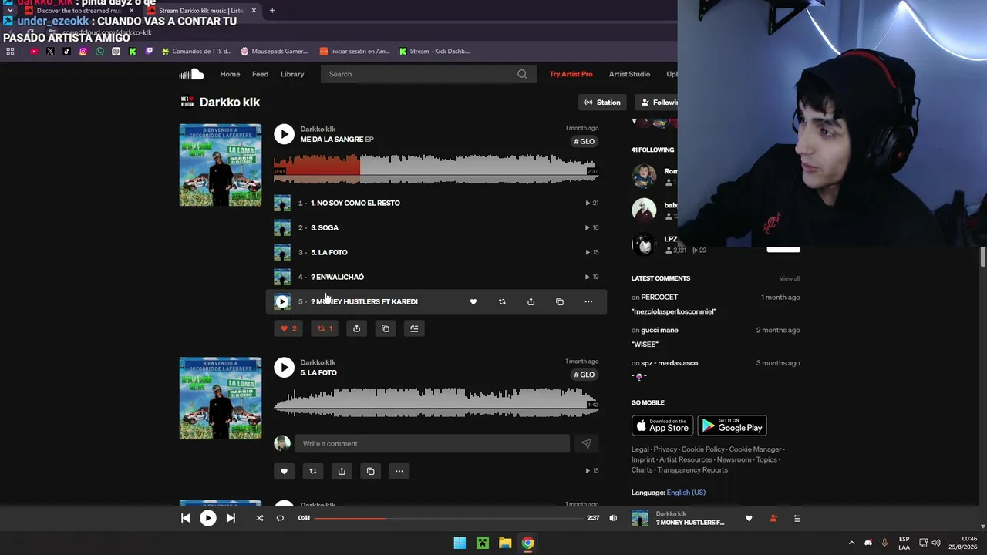View all latest comments
The image size is (987, 555).
[x=790, y=278]
